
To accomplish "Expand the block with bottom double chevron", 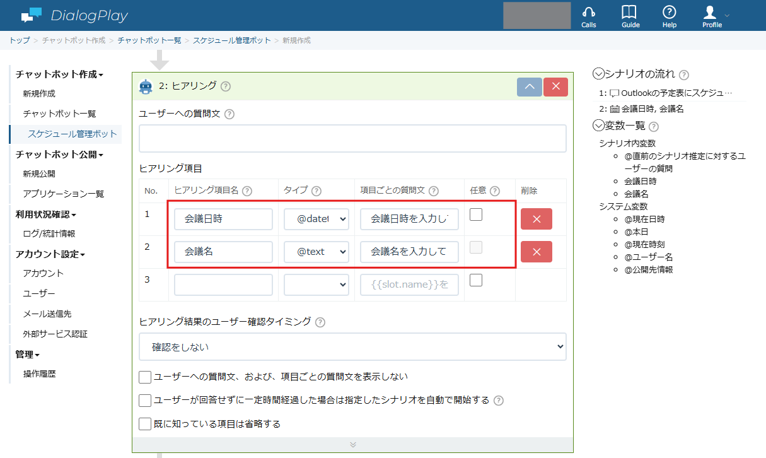I will [x=352, y=445].
